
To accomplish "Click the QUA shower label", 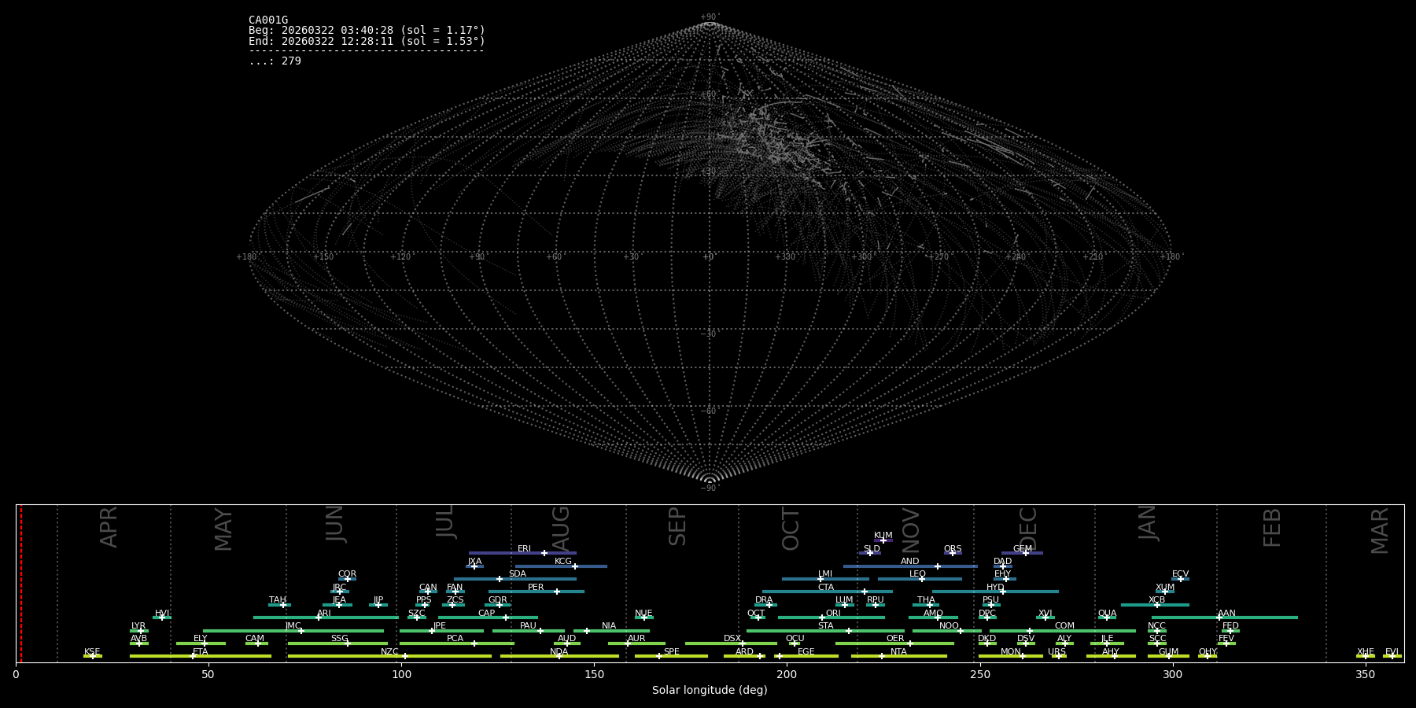I will 1107,614.
